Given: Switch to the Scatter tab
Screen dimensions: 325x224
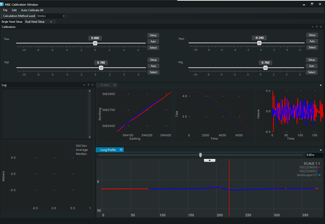Looking at the screenshot, I should pyautogui.click(x=105, y=85).
